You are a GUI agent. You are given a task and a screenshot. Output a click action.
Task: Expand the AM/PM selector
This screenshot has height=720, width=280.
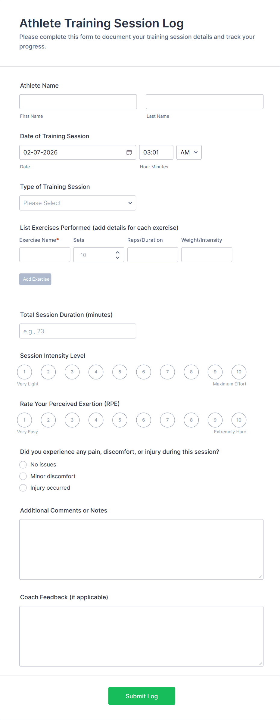189,152
